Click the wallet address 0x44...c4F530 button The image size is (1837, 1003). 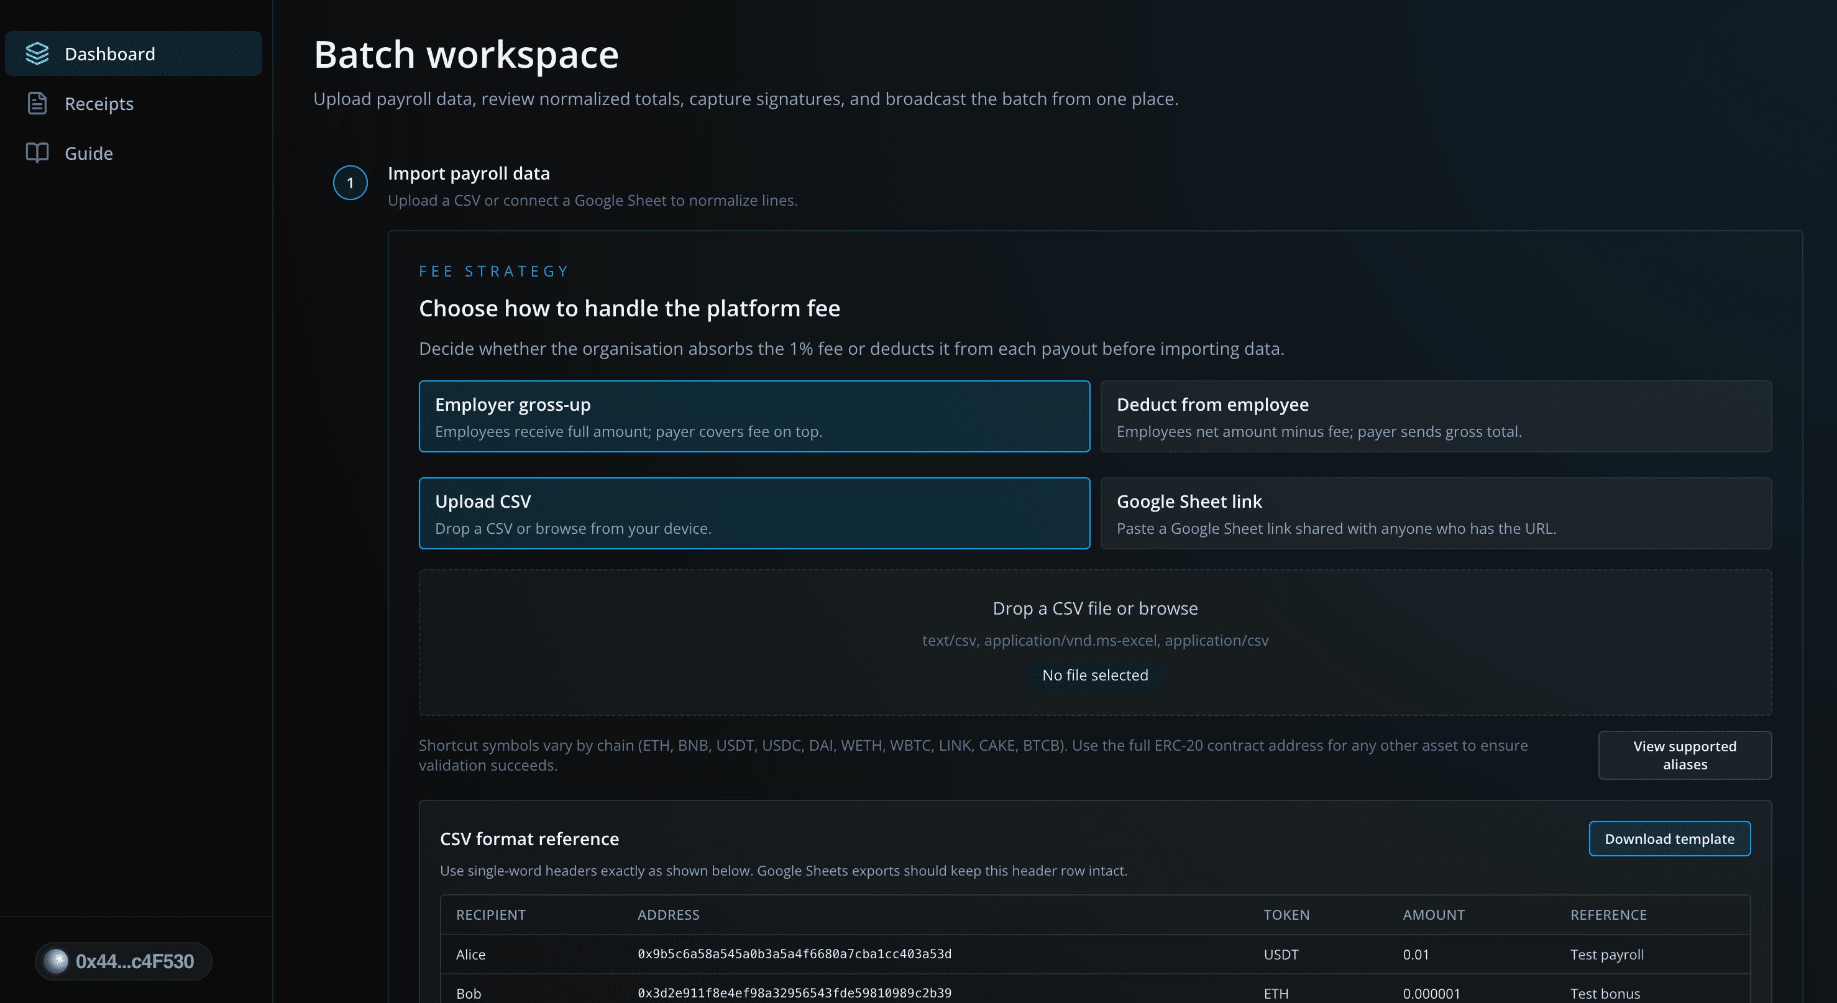tap(135, 961)
